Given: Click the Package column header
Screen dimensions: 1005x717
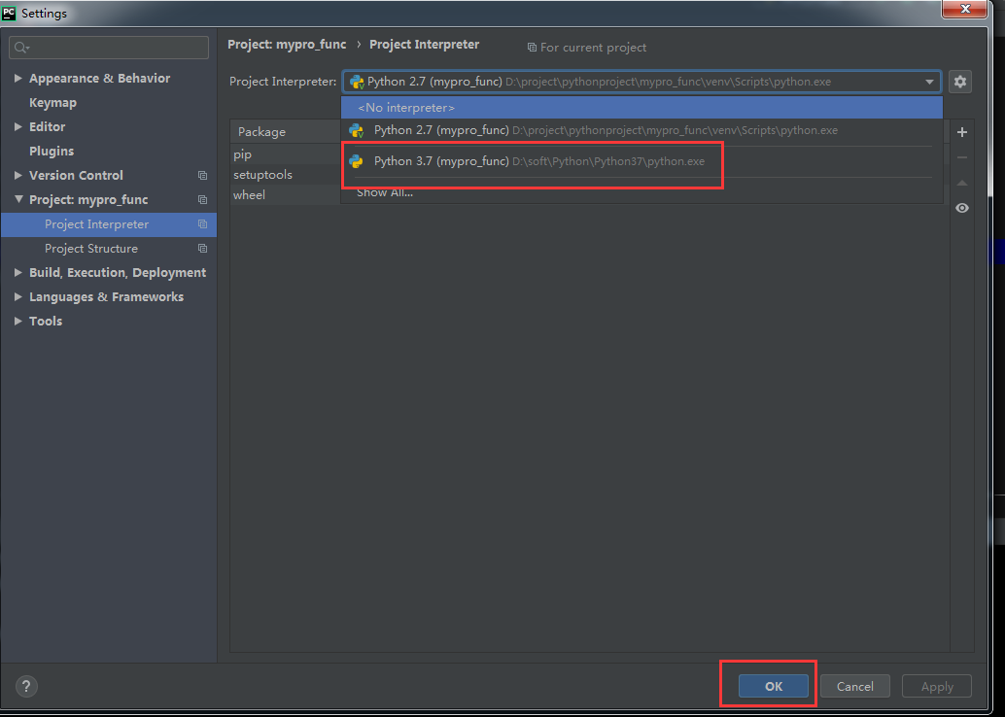Looking at the screenshot, I should 285,131.
